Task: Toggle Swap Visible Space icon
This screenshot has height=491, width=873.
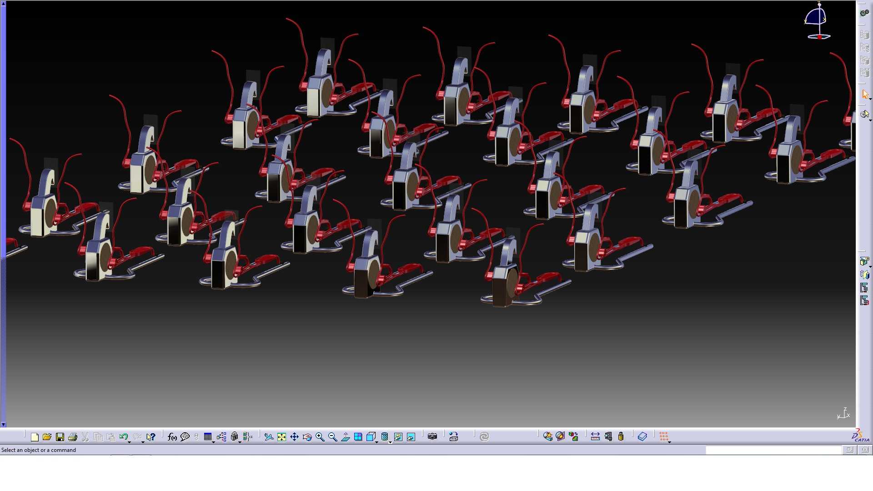Action: (x=411, y=437)
